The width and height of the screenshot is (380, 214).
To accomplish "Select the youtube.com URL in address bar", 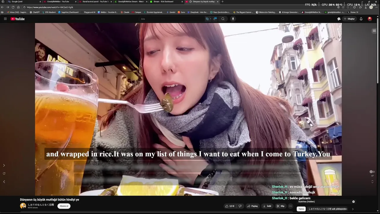I will coord(50,7).
